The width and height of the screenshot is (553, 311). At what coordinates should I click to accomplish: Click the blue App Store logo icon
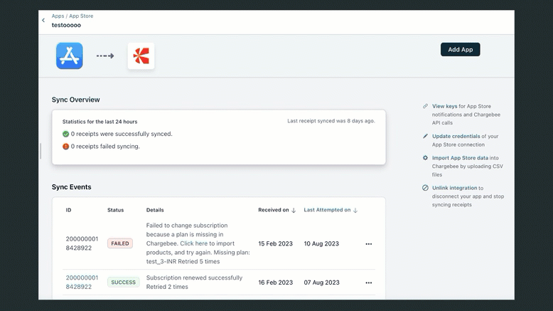[x=70, y=56]
